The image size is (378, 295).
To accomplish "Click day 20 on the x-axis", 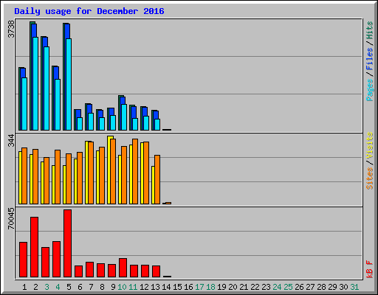I will point(233,287).
